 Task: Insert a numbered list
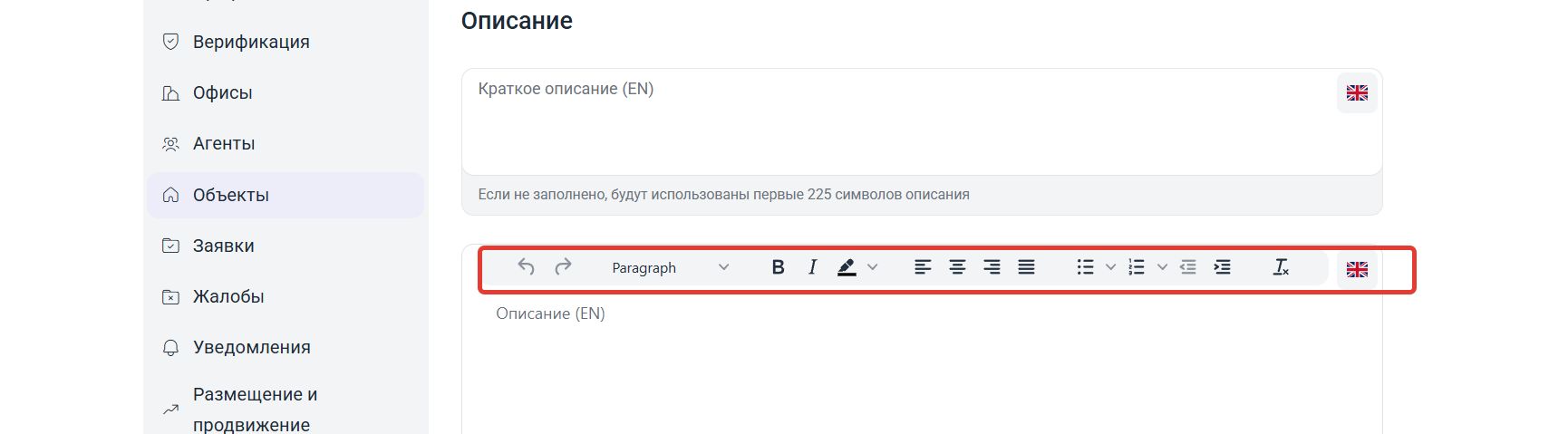(x=1137, y=267)
